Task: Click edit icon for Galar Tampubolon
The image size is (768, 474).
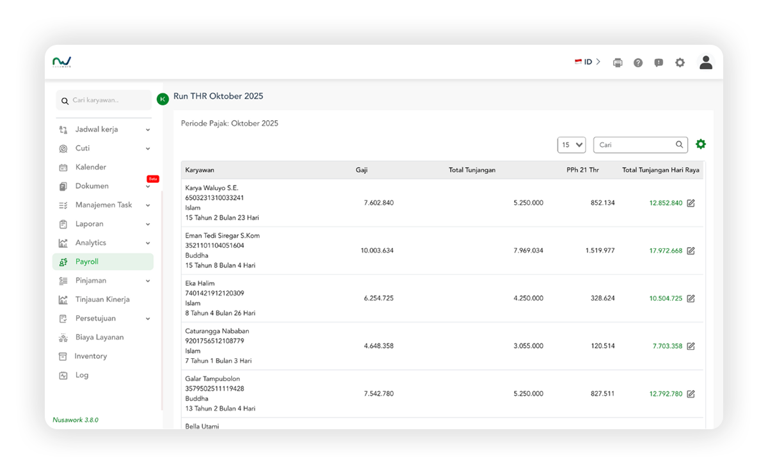Action: pyautogui.click(x=691, y=394)
